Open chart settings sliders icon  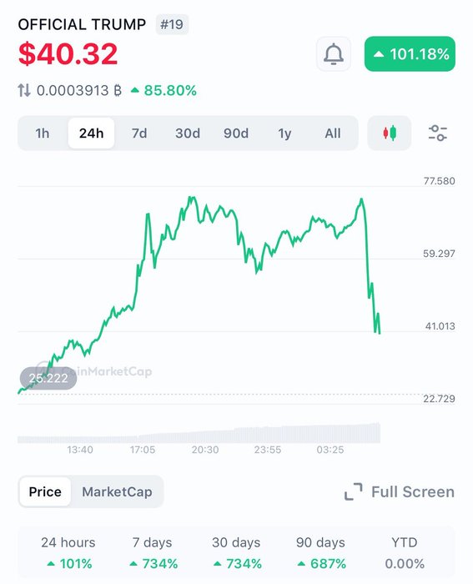[x=438, y=133]
